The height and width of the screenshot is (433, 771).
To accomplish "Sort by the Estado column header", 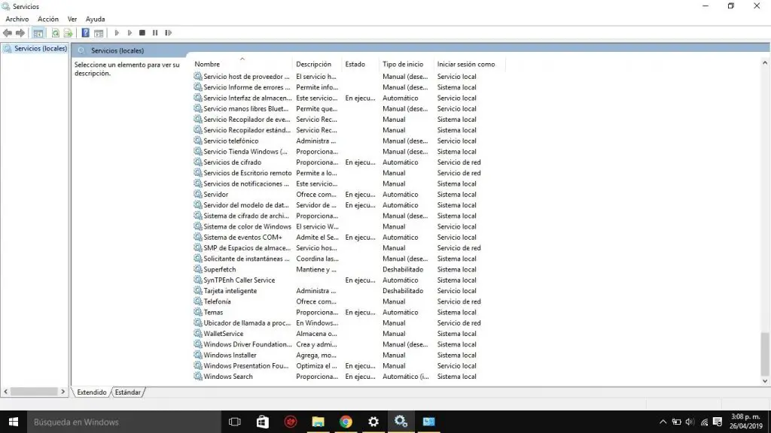I will (x=355, y=65).
